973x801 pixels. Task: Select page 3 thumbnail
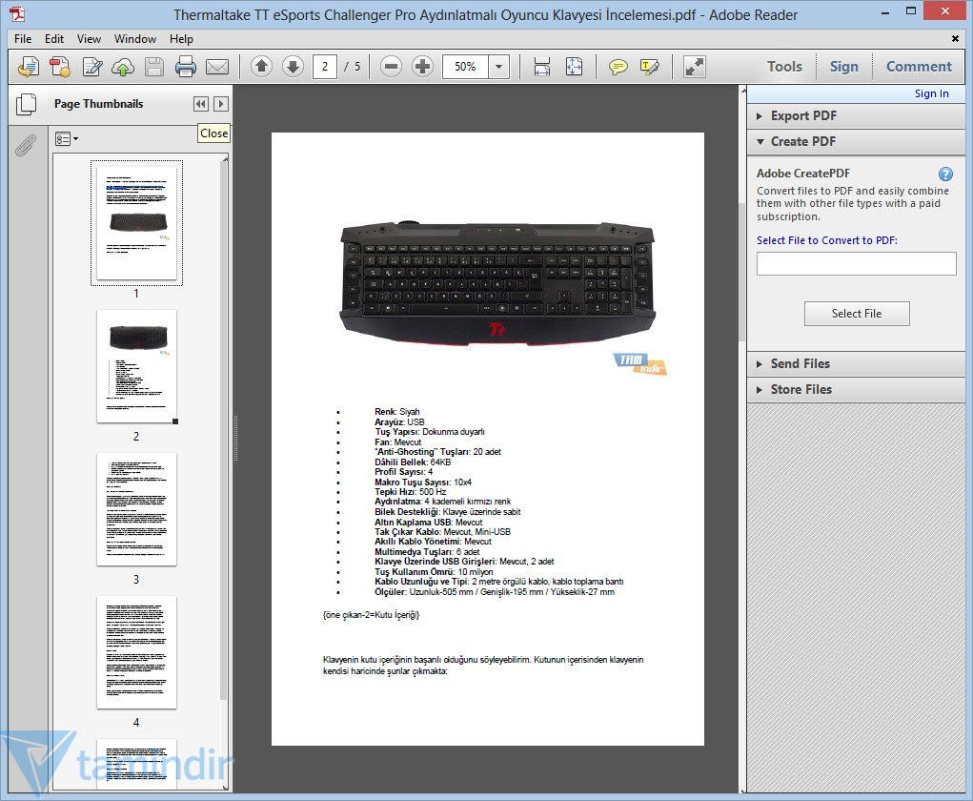click(136, 509)
